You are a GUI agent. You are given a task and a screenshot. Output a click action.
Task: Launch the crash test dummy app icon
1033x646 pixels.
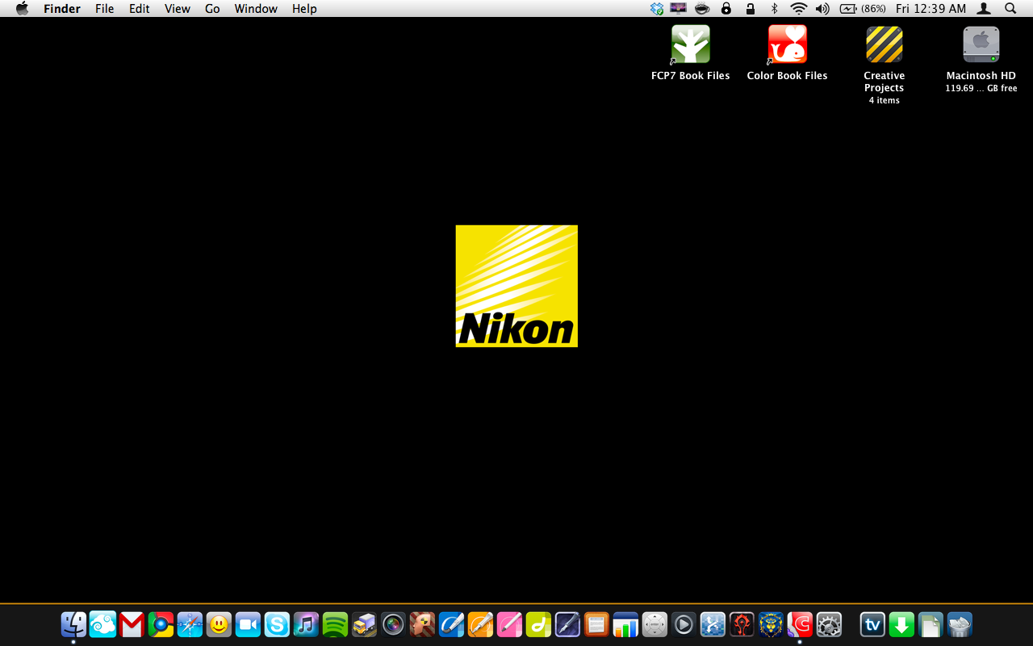[422, 624]
